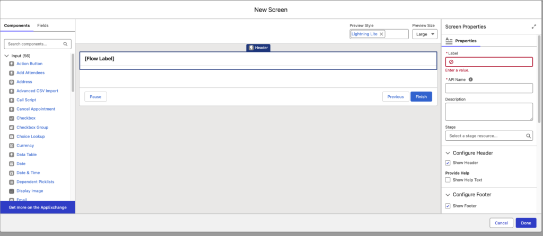The width and height of the screenshot is (543, 236).
Task: Click the Currency component icon
Action: pos(12,146)
